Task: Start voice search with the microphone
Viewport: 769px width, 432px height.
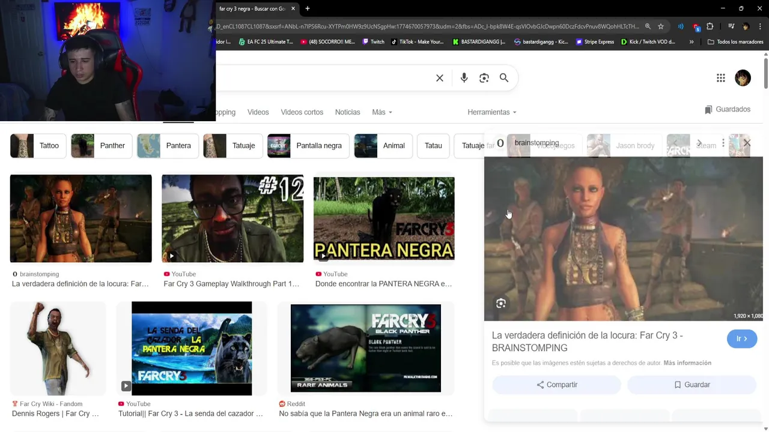Action: (x=464, y=78)
